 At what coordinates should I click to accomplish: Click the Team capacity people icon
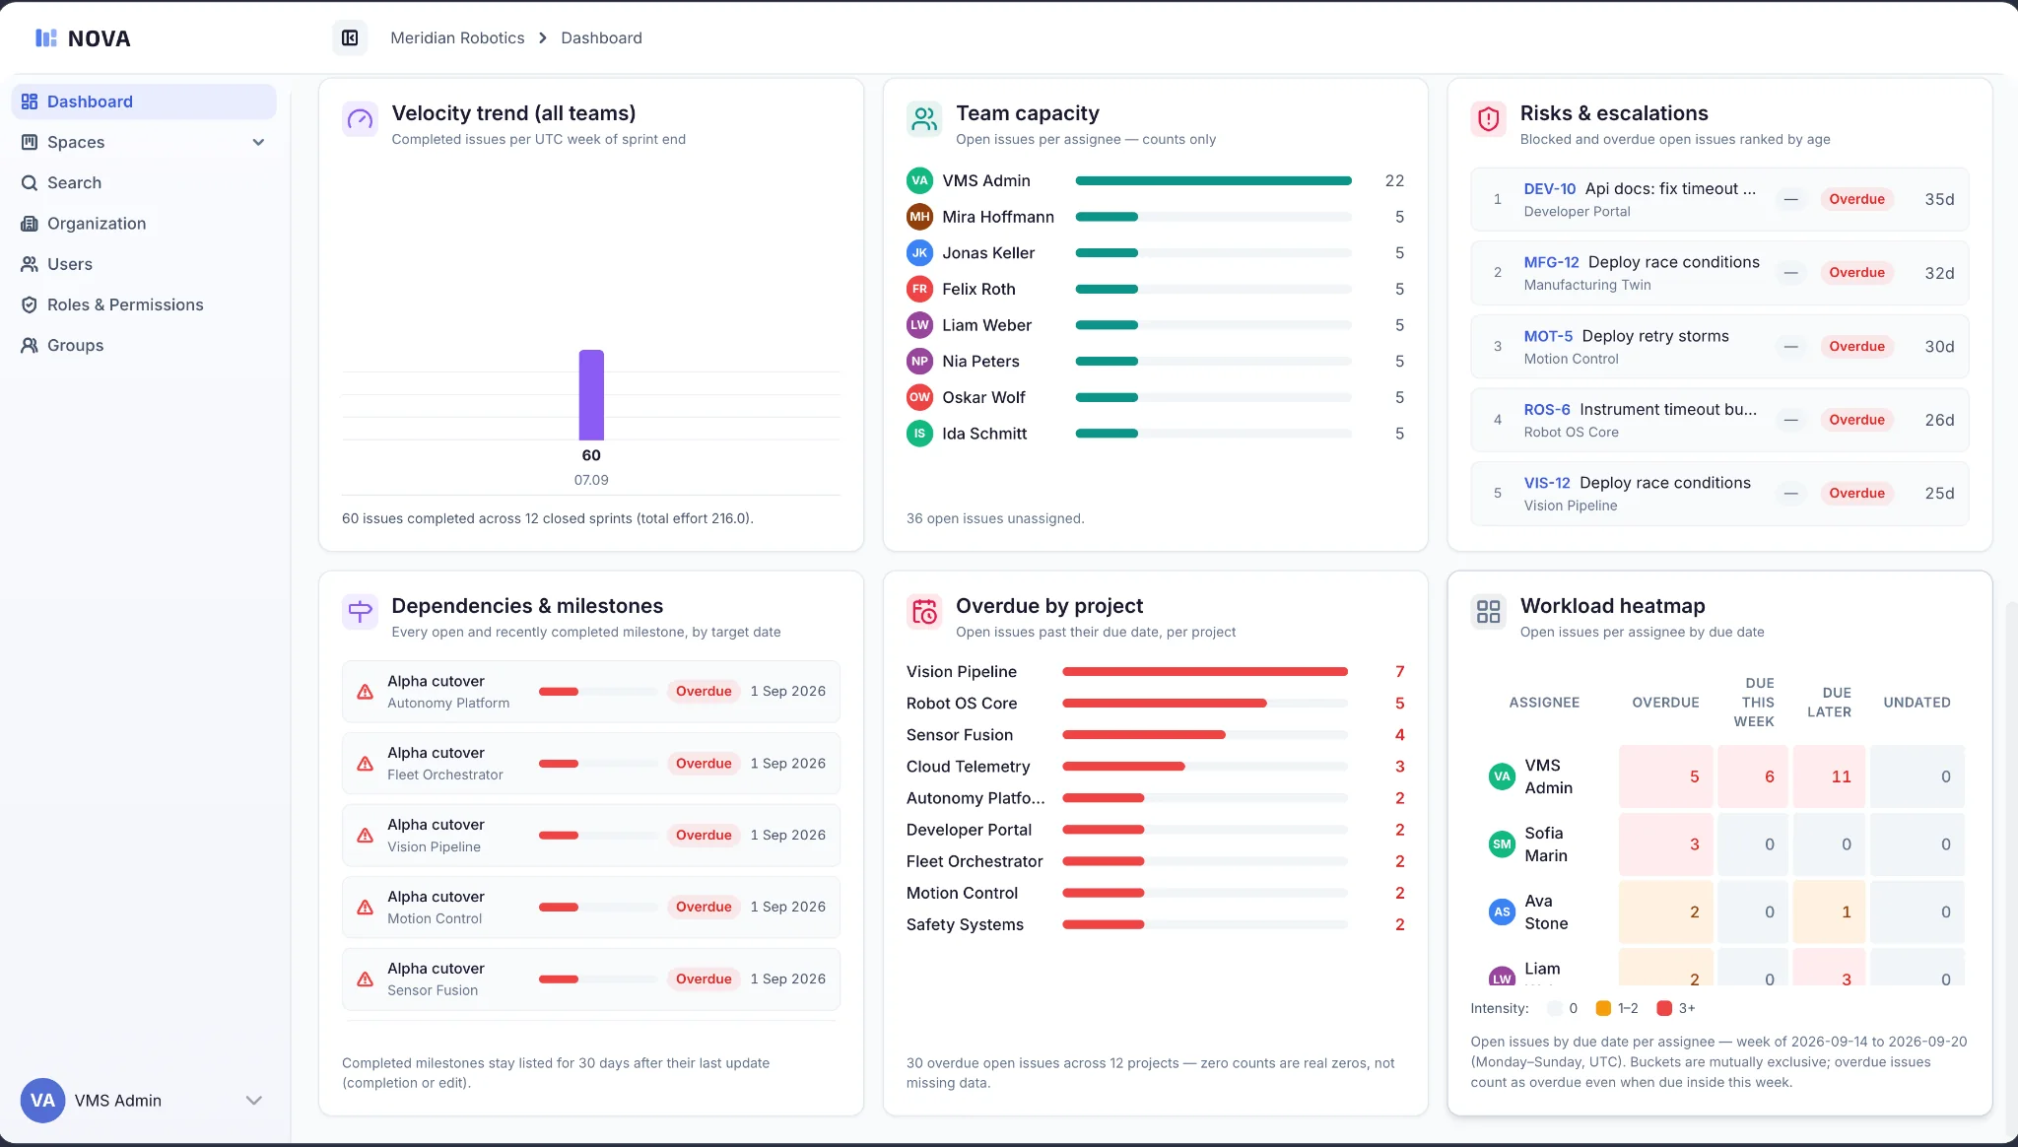point(924,119)
